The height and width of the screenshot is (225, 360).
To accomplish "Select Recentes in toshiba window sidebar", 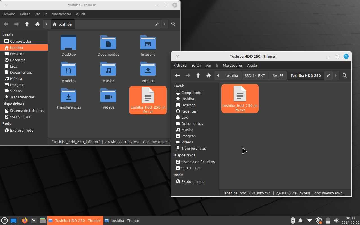I will coord(24,60).
